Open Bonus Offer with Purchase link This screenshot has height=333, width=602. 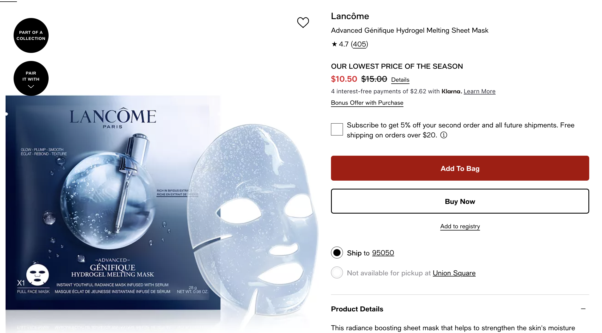tap(367, 103)
